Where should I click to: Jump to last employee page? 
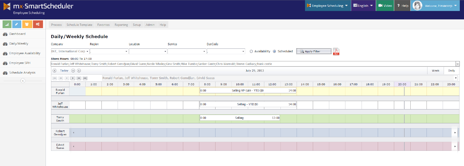pos(85,78)
